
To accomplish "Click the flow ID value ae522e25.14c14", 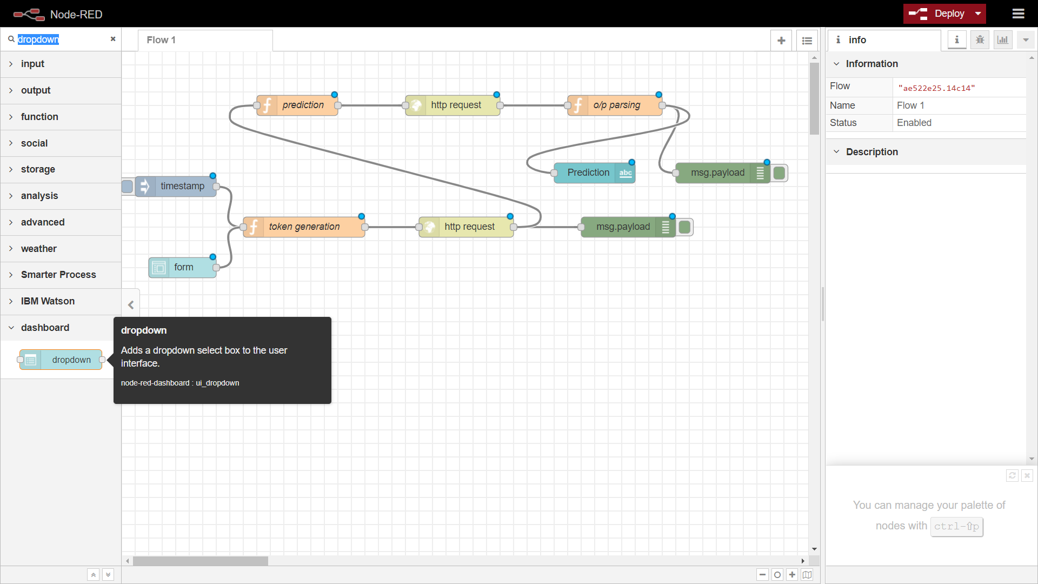I will tap(936, 88).
